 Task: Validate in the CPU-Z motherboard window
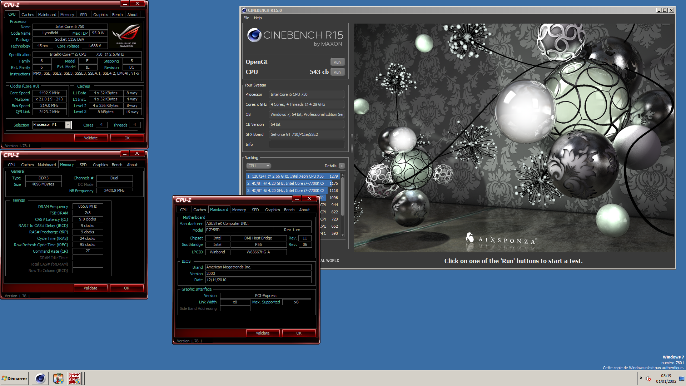(x=263, y=333)
